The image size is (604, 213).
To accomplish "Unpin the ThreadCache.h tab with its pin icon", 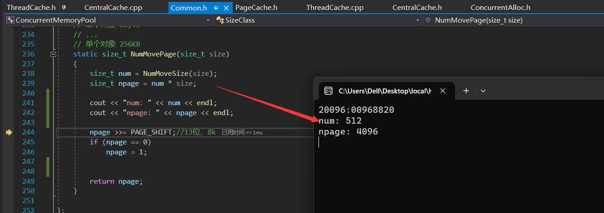I will pos(64,8).
